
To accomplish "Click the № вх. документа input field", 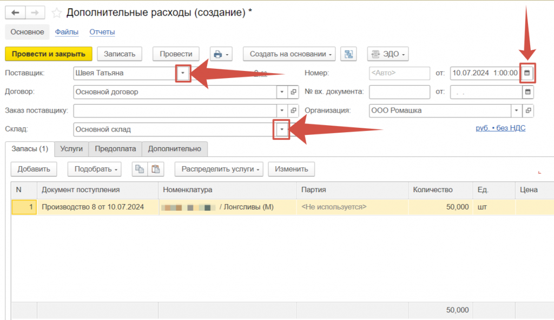I will 399,92.
